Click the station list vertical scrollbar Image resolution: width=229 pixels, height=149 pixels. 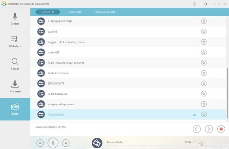228,93
